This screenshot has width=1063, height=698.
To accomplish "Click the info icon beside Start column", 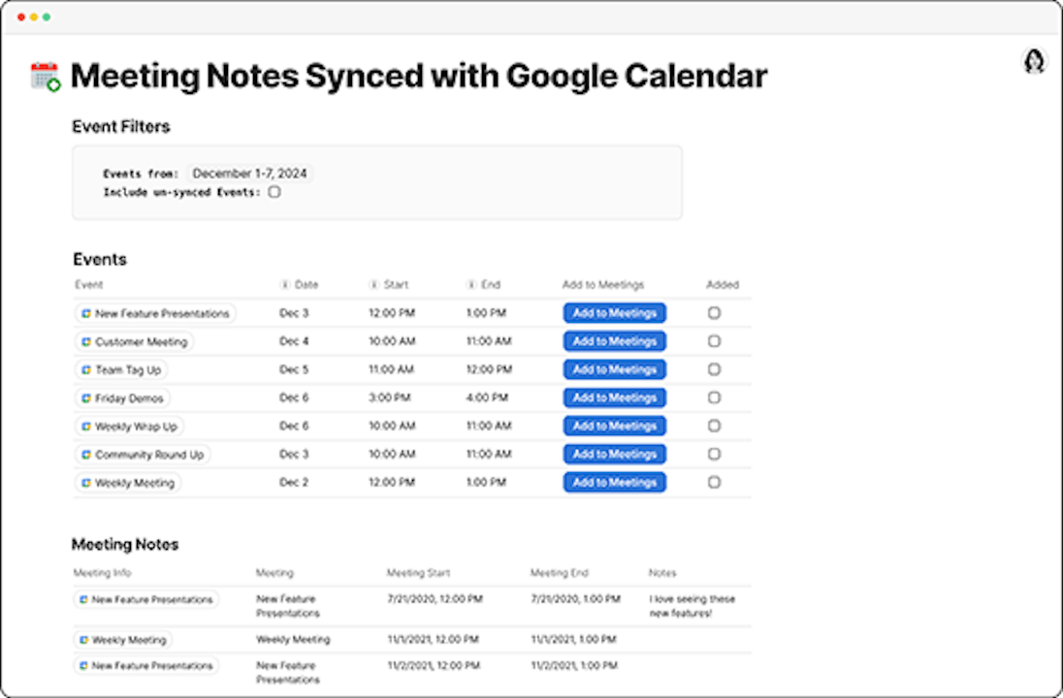I will 373,285.
